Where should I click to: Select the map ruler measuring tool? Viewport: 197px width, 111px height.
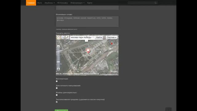pyautogui.click(x=67, y=37)
